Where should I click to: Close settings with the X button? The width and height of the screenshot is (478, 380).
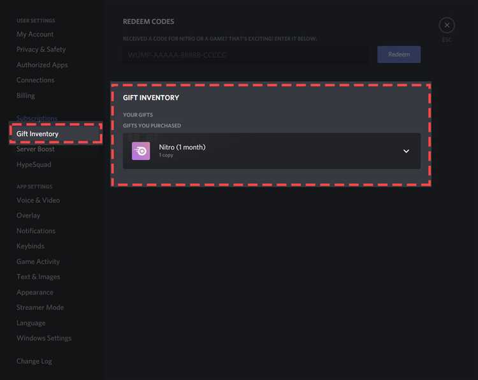click(x=447, y=26)
